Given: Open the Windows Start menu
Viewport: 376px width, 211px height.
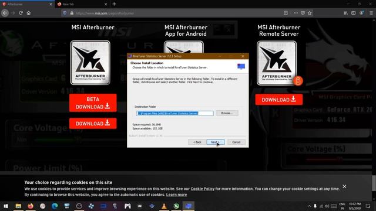Looking at the screenshot, I should (6, 206).
